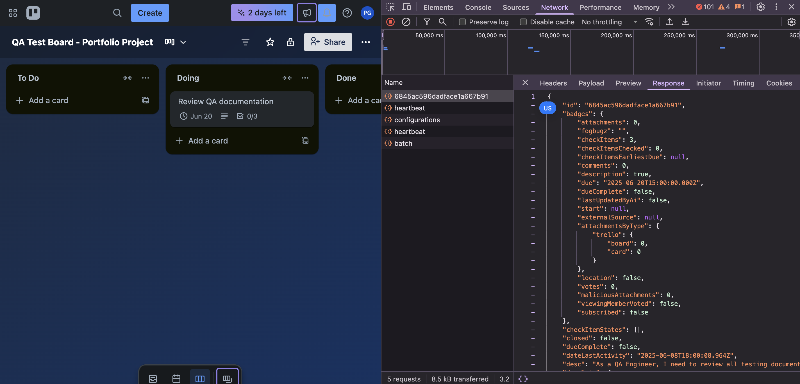Image resolution: width=800 pixels, height=384 pixels.
Task: Open board visibility lock icon
Action: tap(290, 42)
